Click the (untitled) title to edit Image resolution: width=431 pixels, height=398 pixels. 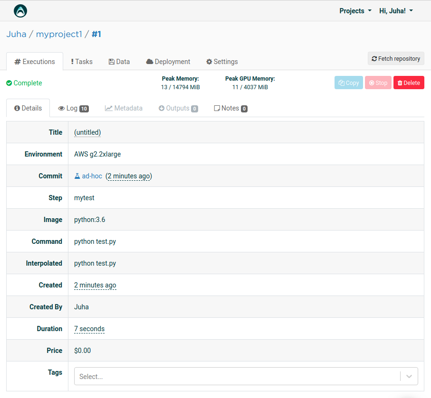[87, 132]
